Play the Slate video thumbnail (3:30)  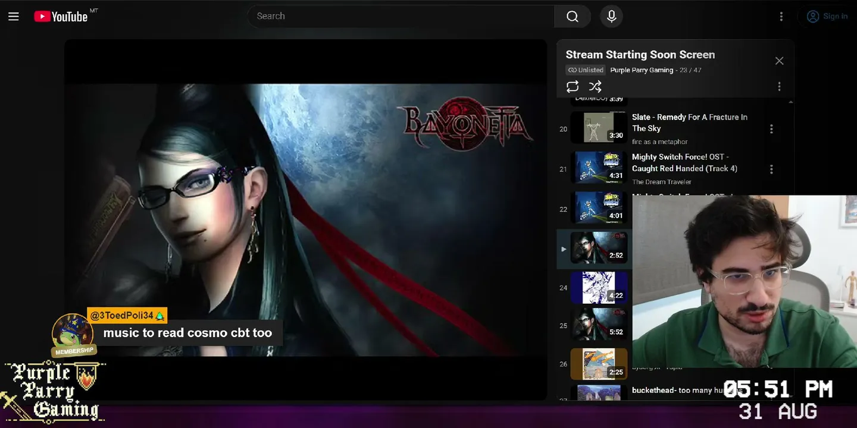pyautogui.click(x=599, y=128)
